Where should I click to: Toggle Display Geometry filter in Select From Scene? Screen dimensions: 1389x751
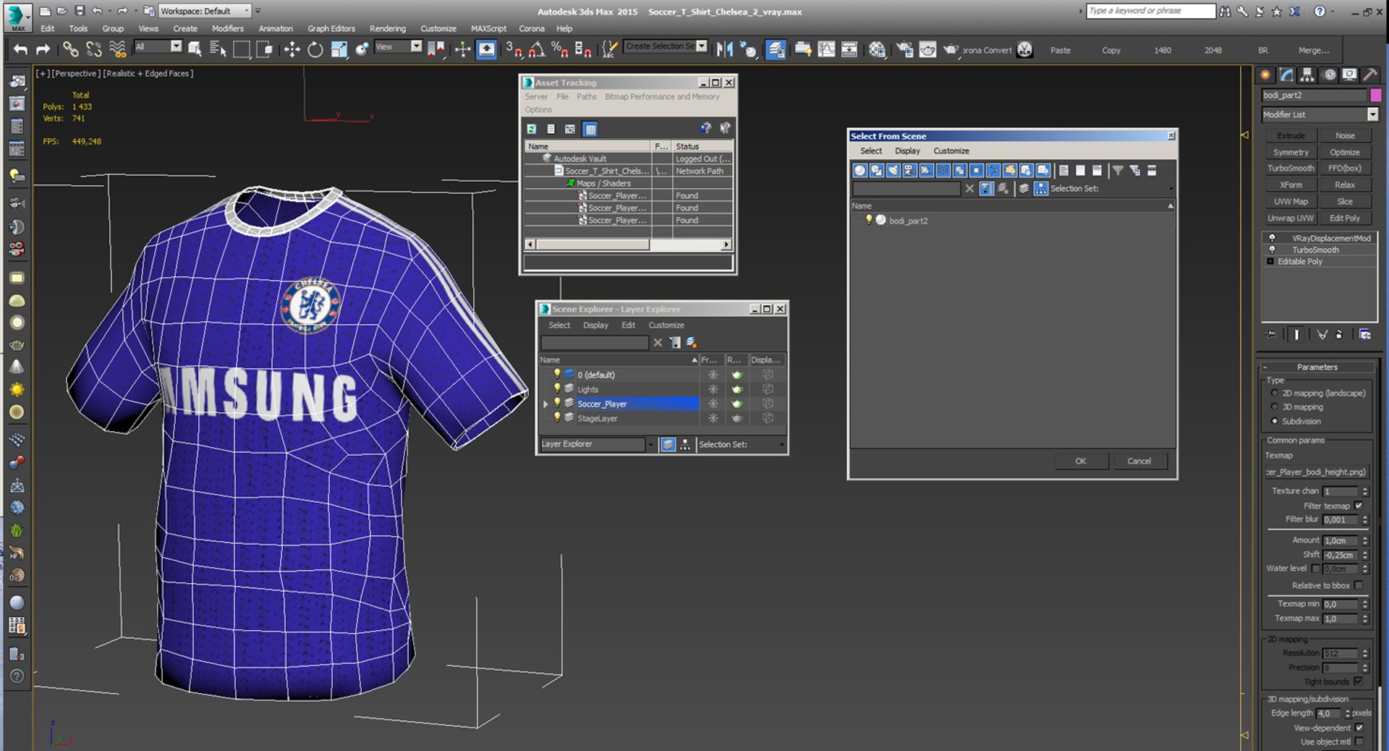pos(859,170)
